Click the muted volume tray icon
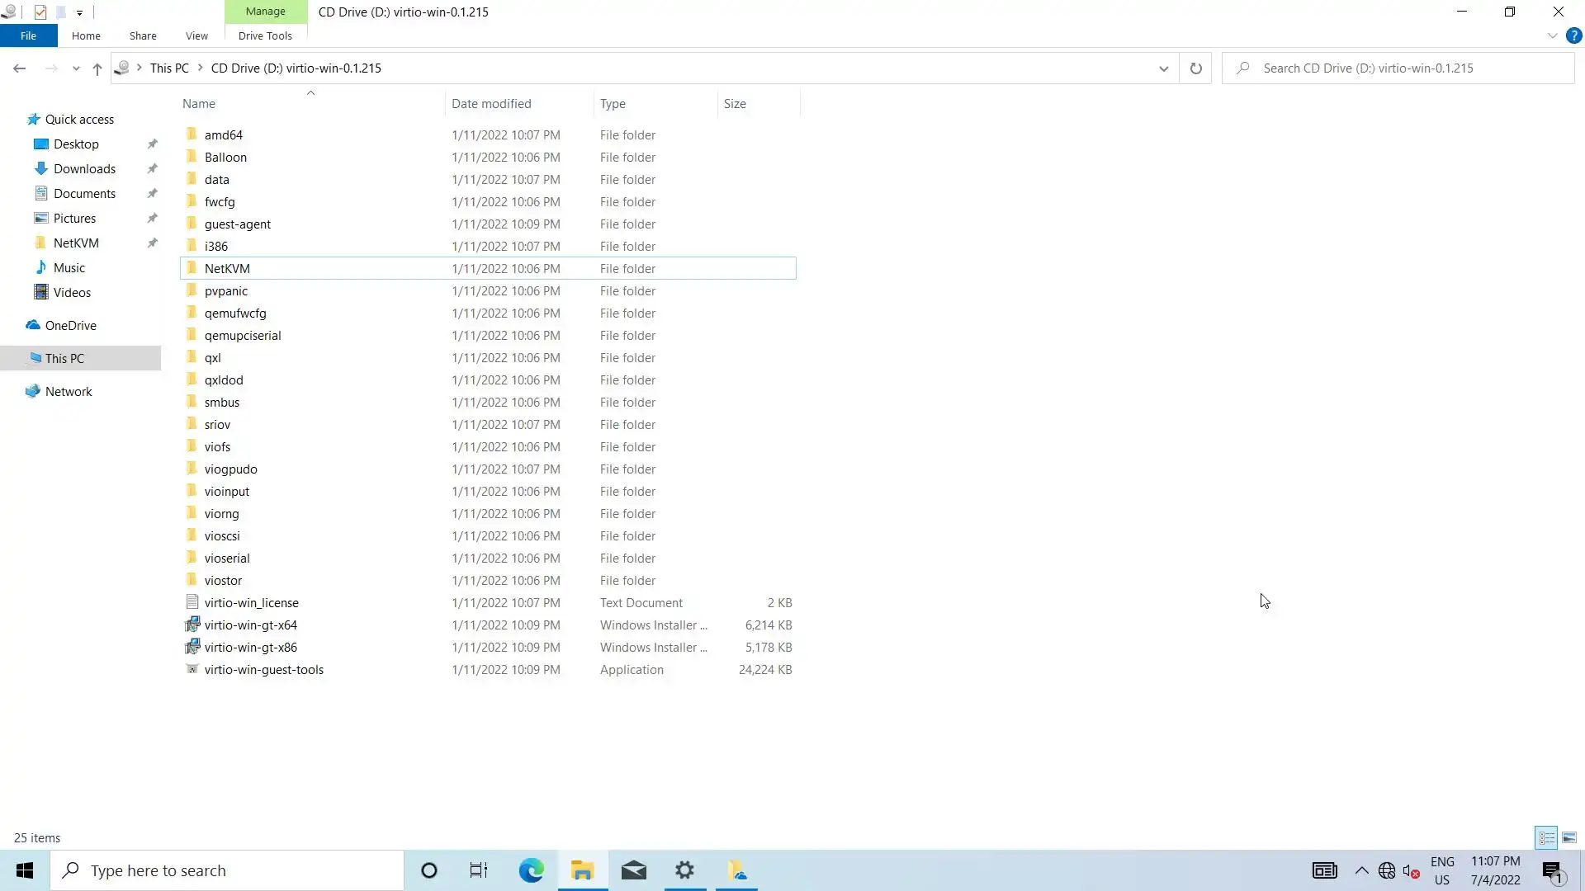Viewport: 1585px width, 891px height. [1411, 870]
